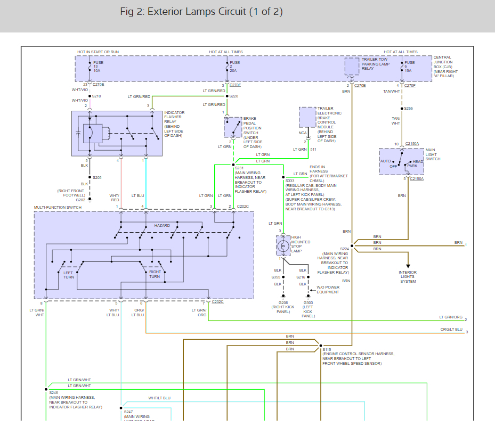Click the Main Light Switch contact symbol
The width and height of the screenshot is (495, 435).
tap(402, 161)
